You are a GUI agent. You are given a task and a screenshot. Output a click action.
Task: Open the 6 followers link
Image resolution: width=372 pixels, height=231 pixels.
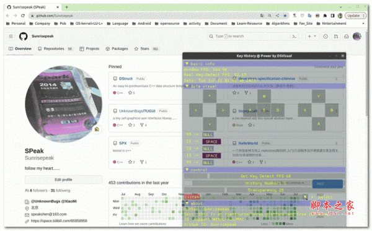tap(38, 190)
